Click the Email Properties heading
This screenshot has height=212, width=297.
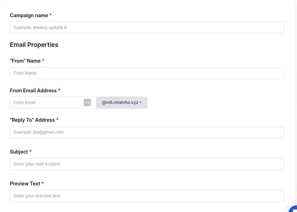pyautogui.click(x=34, y=44)
